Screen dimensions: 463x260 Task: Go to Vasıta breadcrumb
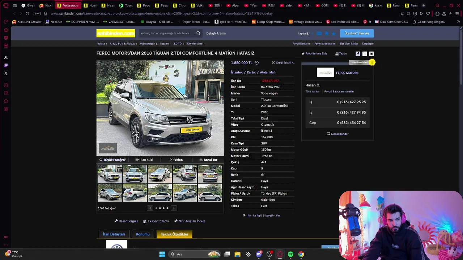[x=101, y=44]
